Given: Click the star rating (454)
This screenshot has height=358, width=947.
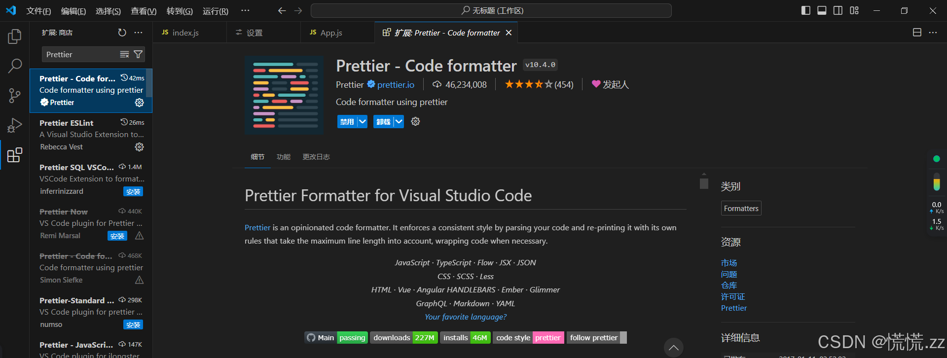Looking at the screenshot, I should [x=539, y=85].
